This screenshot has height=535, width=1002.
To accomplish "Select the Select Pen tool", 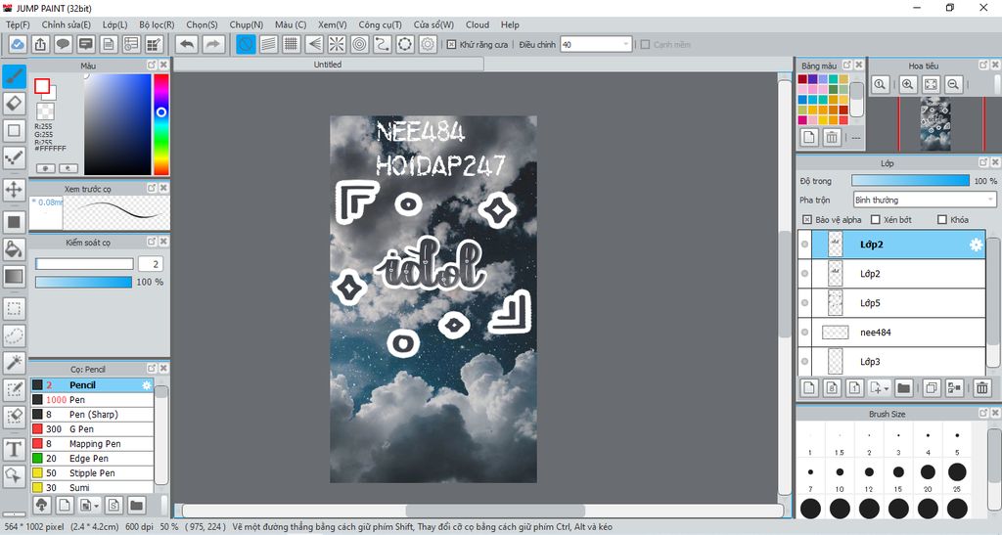I will [14, 390].
